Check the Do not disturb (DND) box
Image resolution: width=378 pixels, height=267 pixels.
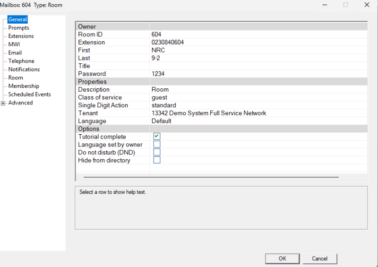coord(157,152)
